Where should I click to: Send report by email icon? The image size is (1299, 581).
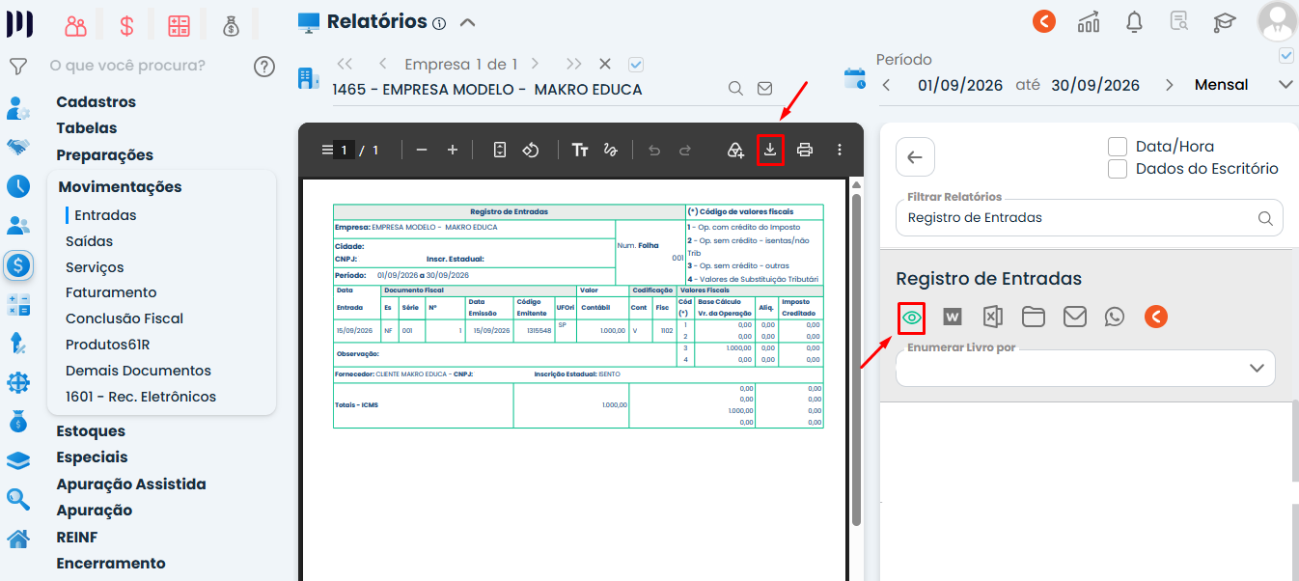point(1075,317)
